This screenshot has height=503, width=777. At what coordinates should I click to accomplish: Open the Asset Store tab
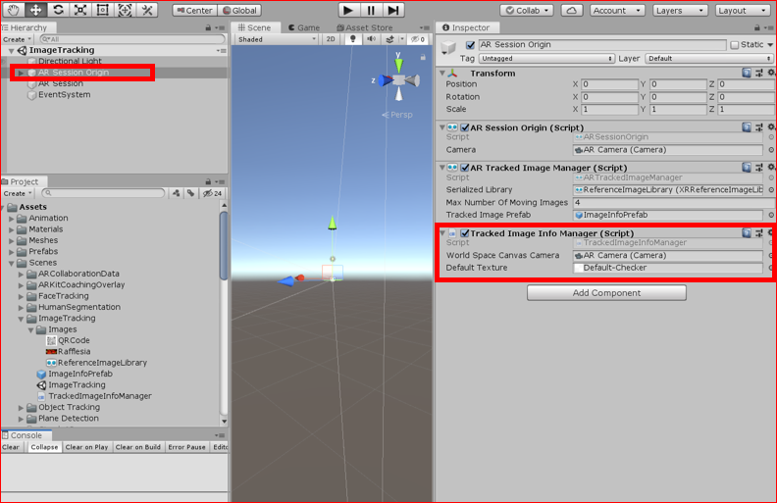pos(365,27)
